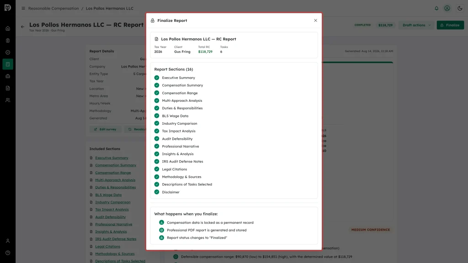Click 'Tax Year 2026' value in dialog

pyautogui.click(x=158, y=52)
